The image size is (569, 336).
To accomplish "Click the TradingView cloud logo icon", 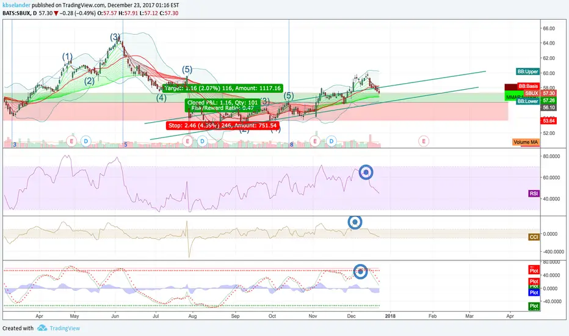I will click(x=42, y=327).
